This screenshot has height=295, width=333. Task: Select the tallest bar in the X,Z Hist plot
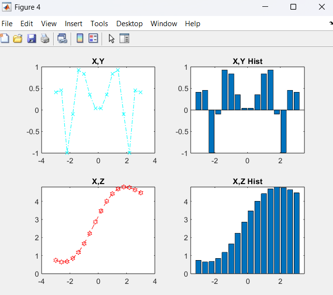tap(277, 230)
